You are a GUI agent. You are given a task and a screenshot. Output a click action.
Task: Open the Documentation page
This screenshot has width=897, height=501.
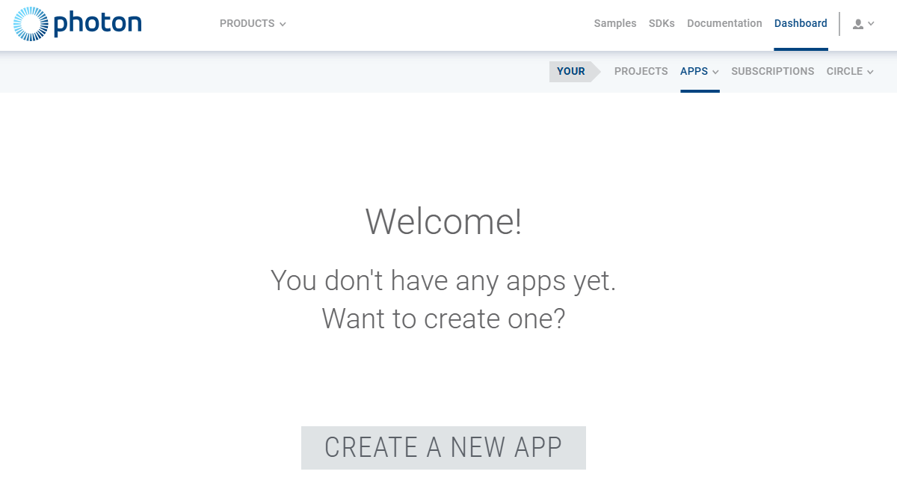(x=724, y=24)
